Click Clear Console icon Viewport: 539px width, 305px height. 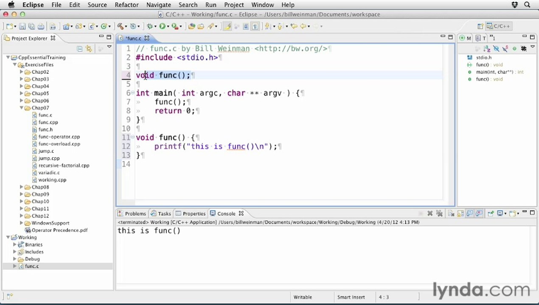[x=451, y=213]
